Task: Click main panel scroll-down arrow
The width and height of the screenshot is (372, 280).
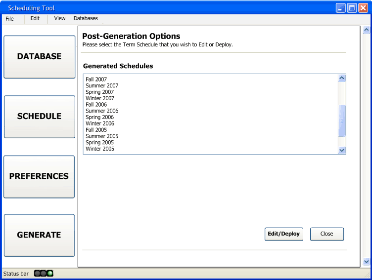Action: tap(366, 262)
